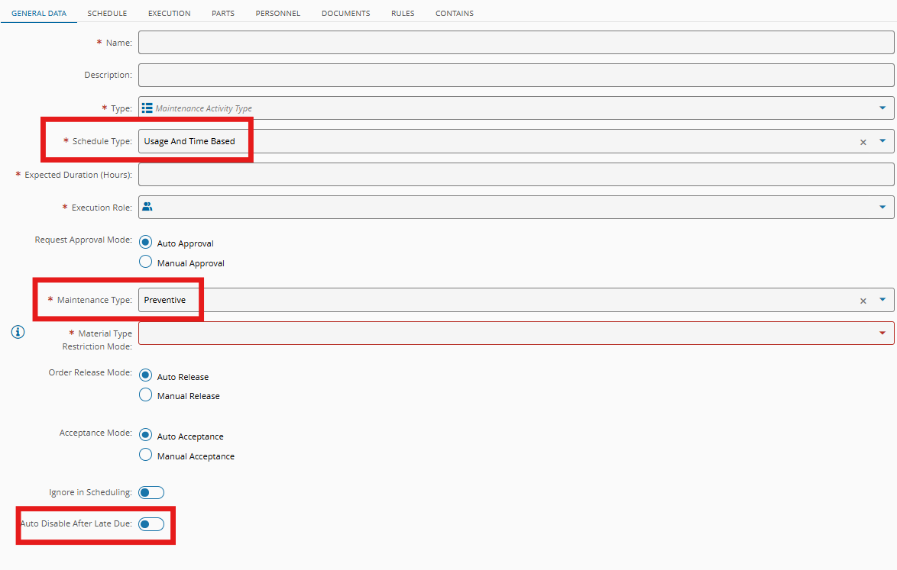
Task: Select Manual Acceptance radio button
Action: 146,456
